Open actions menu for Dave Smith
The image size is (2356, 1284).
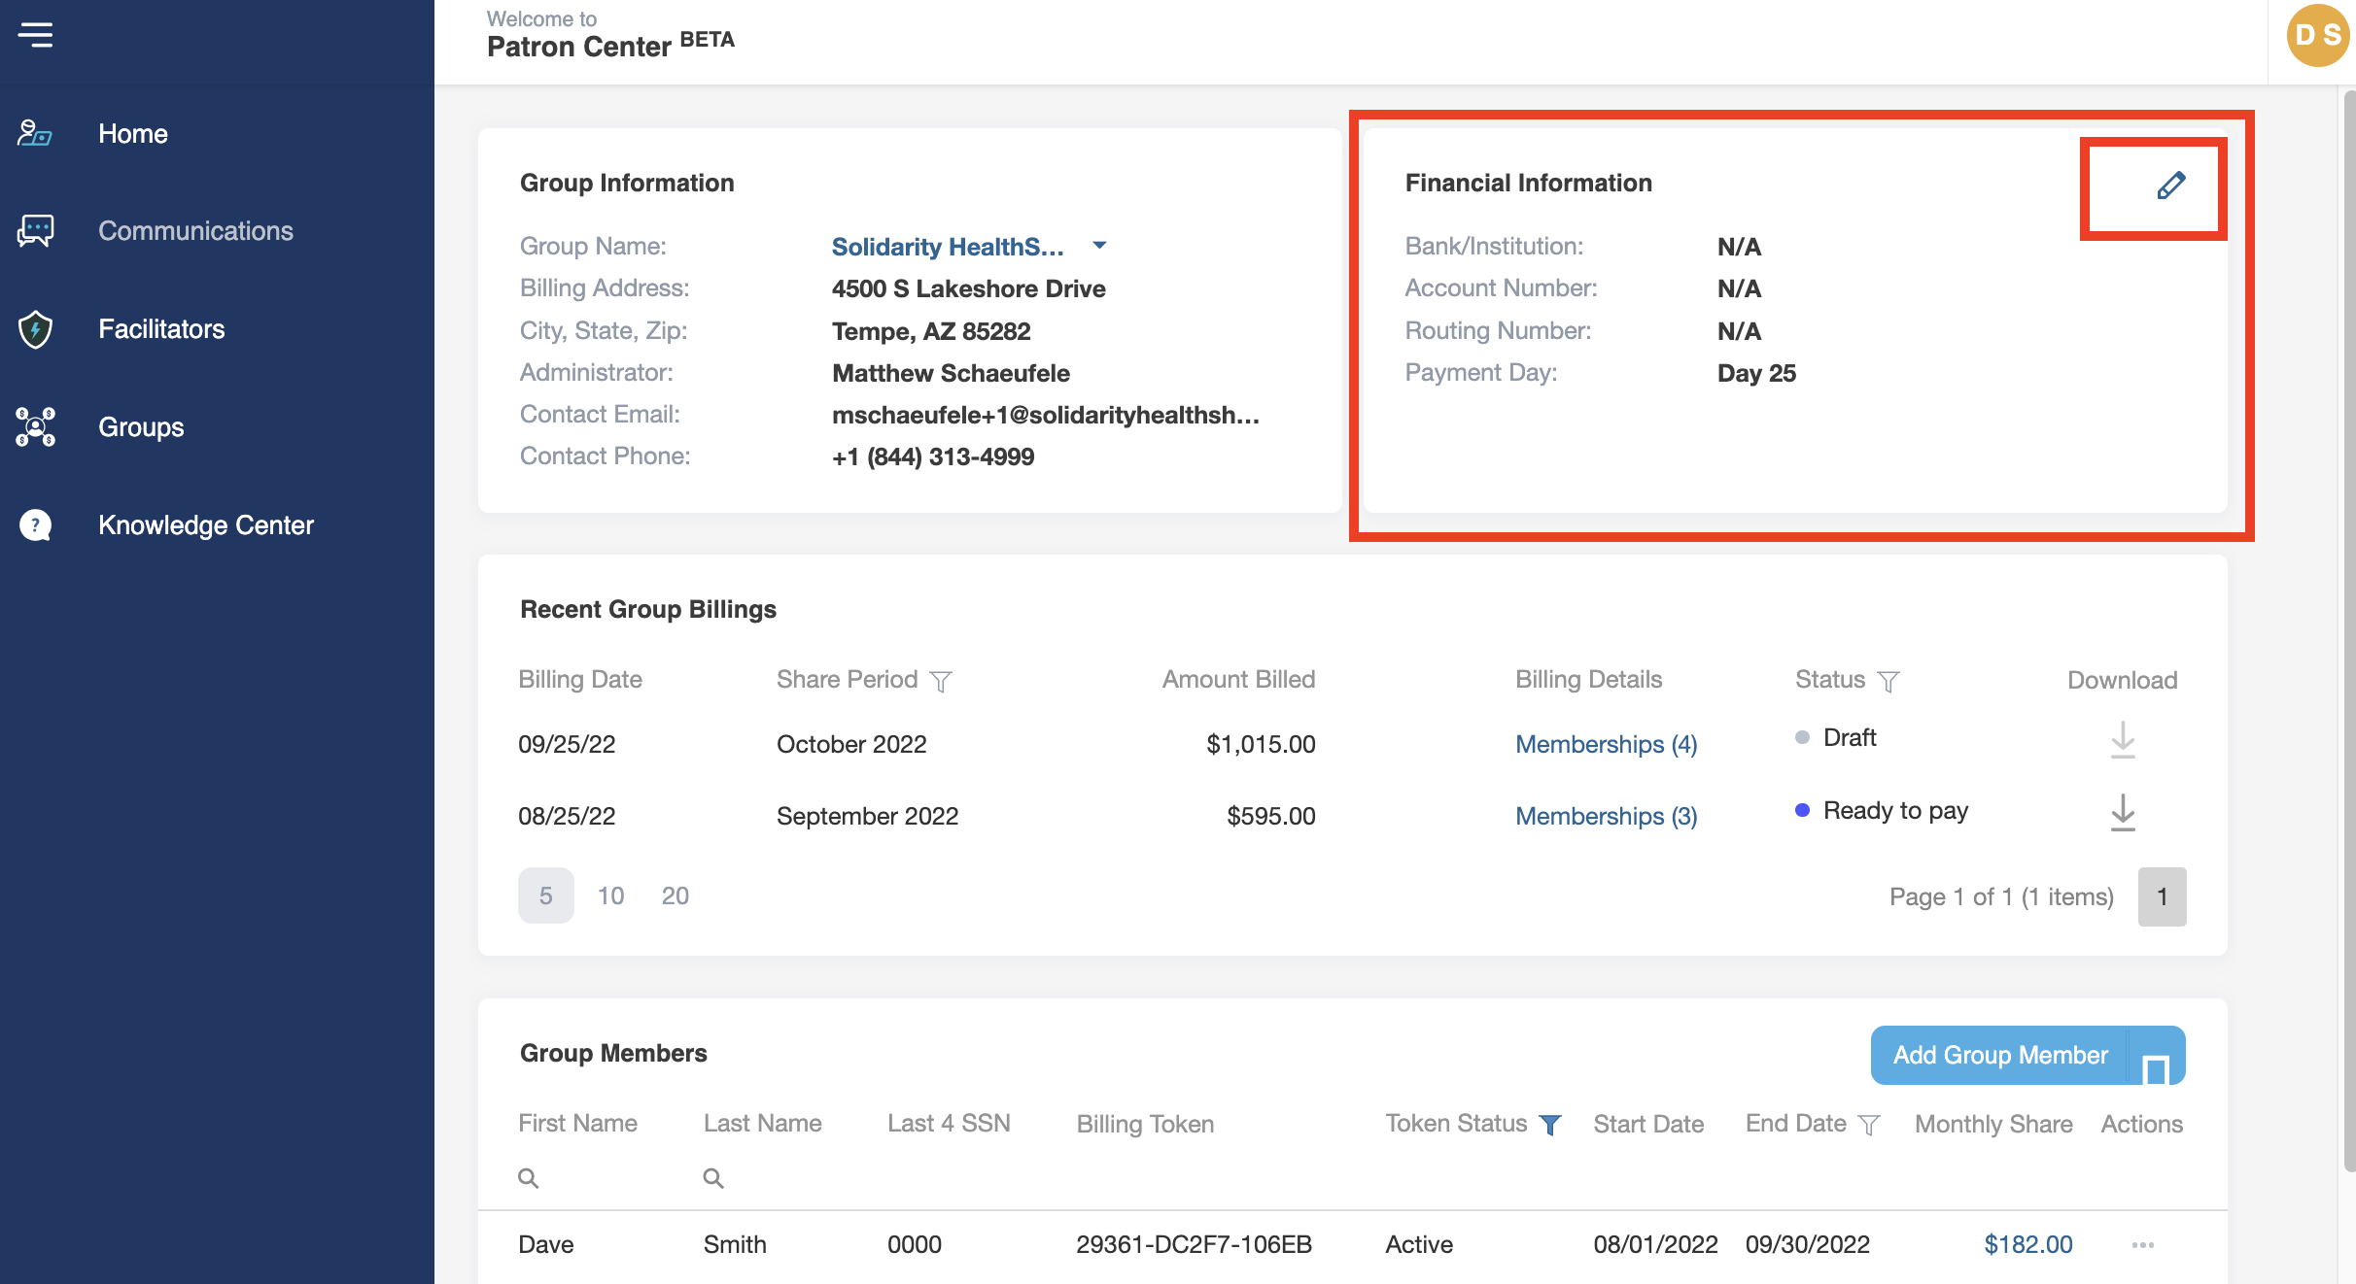pyautogui.click(x=2142, y=1245)
